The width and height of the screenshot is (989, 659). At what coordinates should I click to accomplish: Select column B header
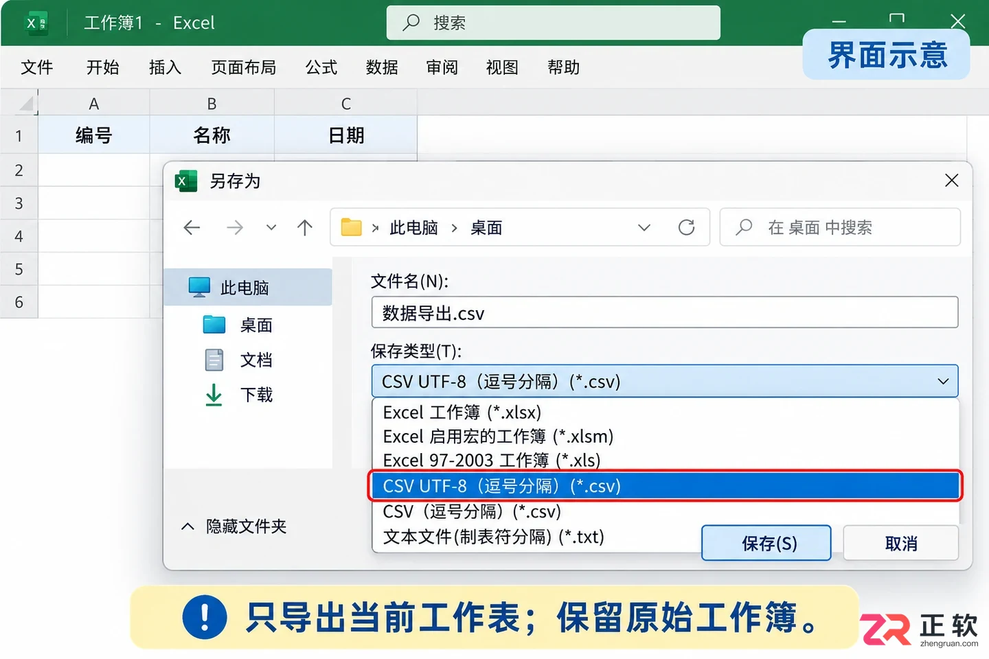click(212, 104)
